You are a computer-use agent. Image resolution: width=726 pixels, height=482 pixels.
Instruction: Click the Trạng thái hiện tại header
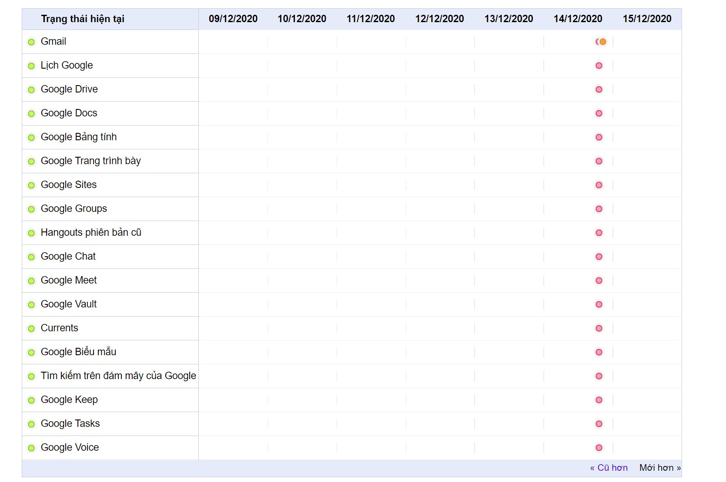(x=83, y=19)
